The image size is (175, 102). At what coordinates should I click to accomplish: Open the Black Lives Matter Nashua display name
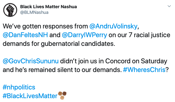[x=49, y=7]
